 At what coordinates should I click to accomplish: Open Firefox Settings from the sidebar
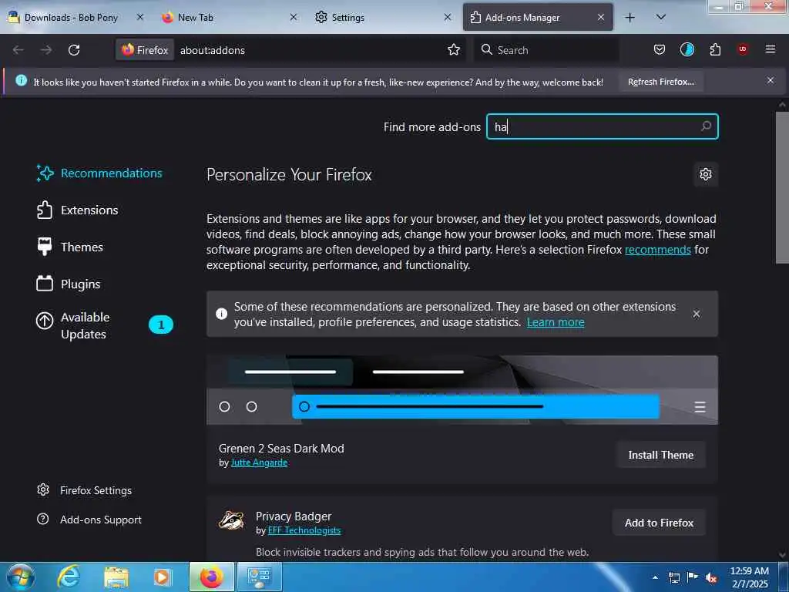click(x=85, y=490)
